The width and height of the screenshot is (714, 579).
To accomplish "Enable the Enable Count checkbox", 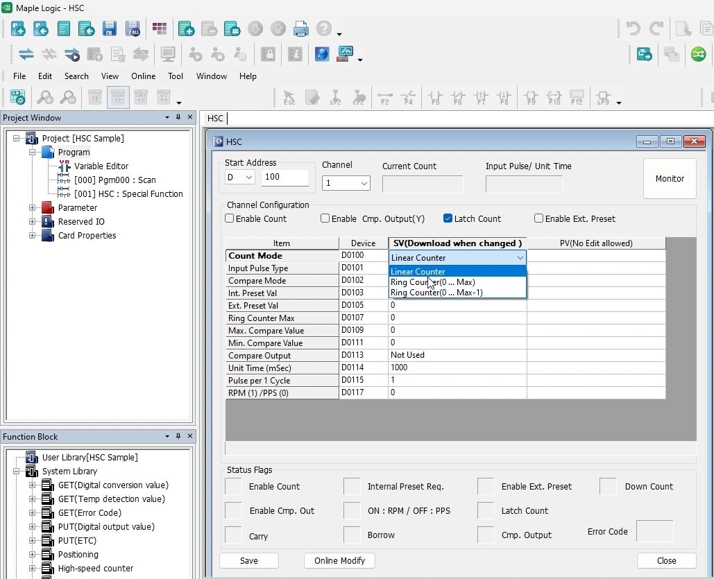I will click(230, 218).
